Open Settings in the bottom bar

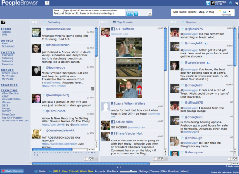pyautogui.click(x=143, y=171)
